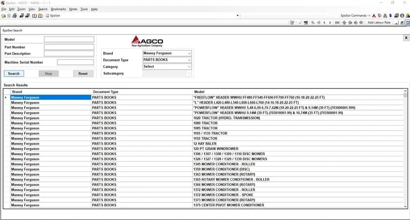The width and height of the screenshot is (410, 220).
Task: Close the Epsilon Search panel with X
Action: pyautogui.click(x=406, y=38)
